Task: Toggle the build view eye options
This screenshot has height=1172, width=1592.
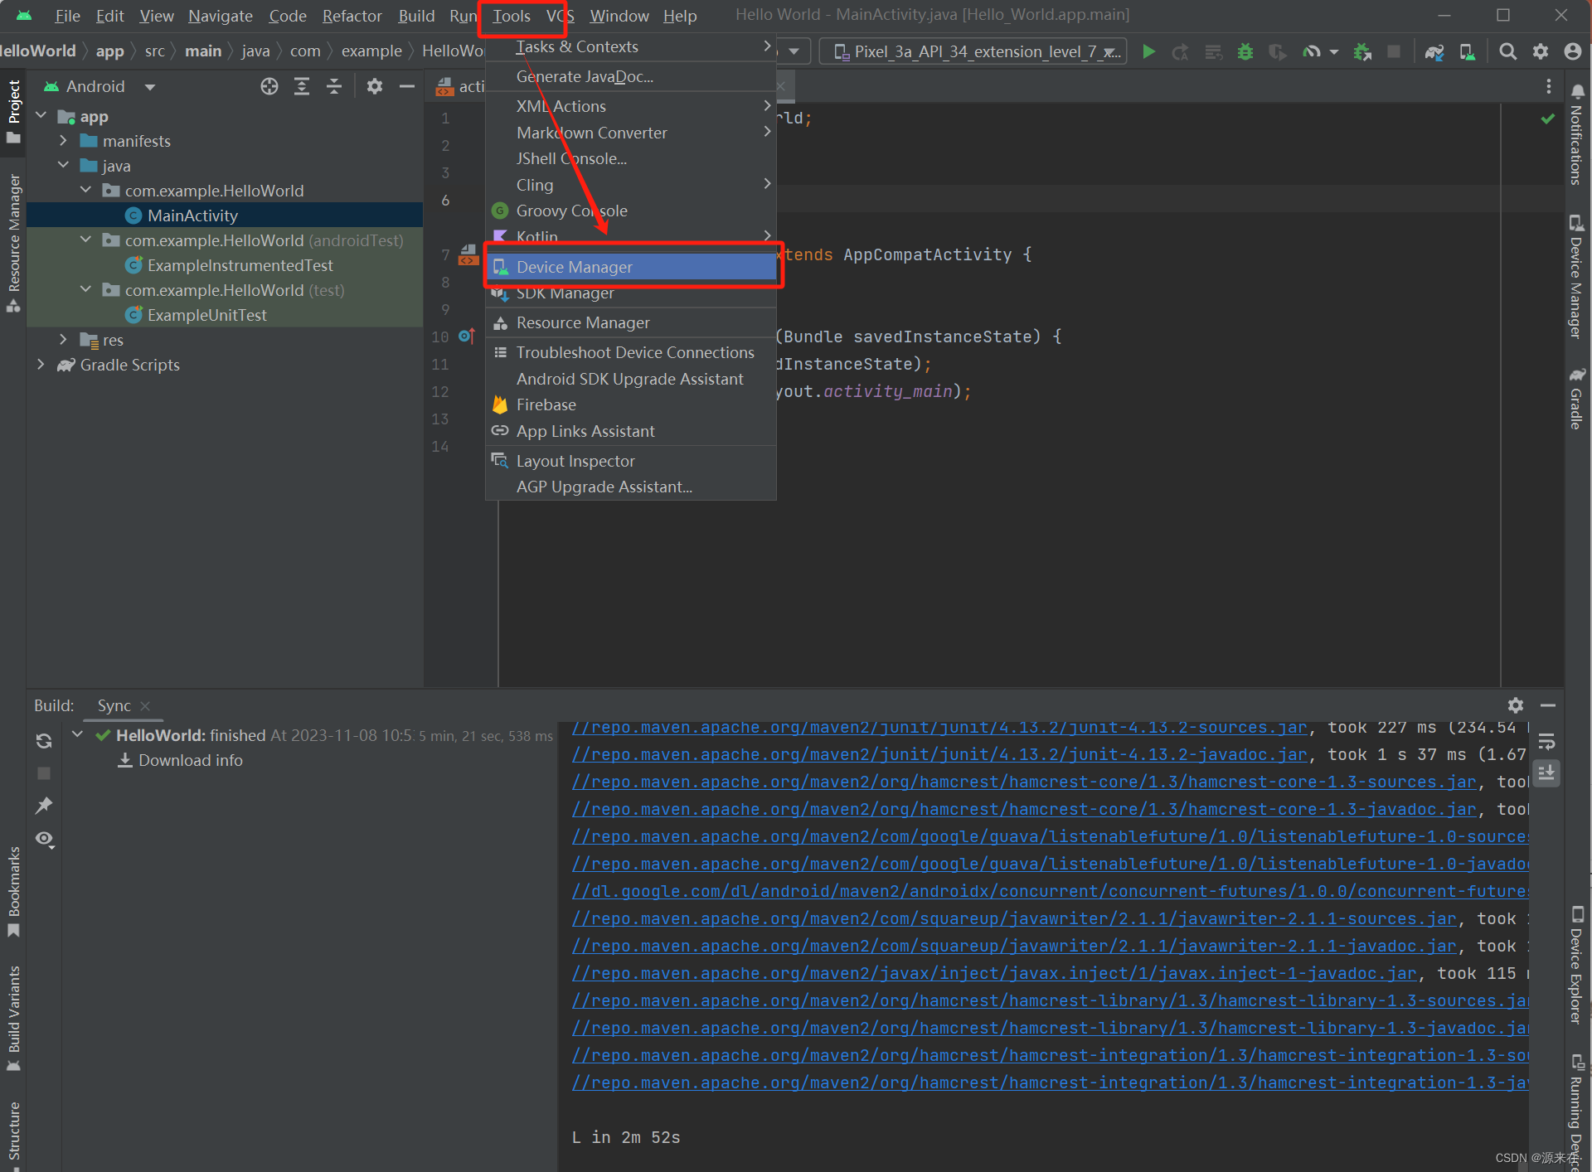Action: (44, 839)
